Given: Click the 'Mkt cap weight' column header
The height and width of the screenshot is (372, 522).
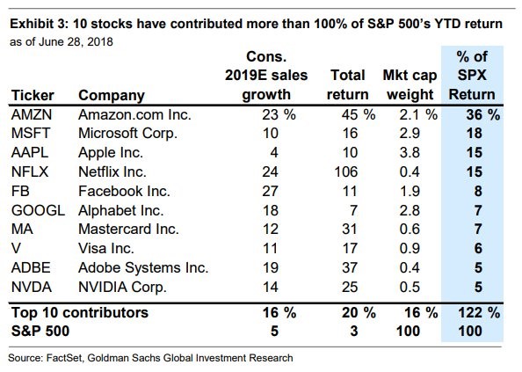Looking at the screenshot, I should pyautogui.click(x=410, y=85).
